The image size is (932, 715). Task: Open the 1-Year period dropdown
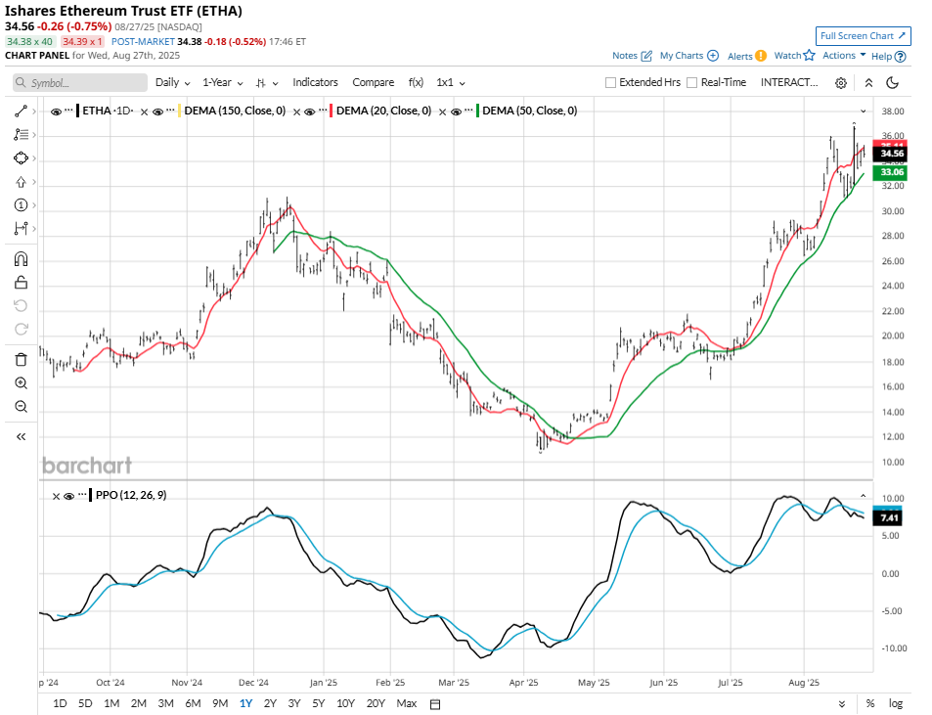point(223,82)
